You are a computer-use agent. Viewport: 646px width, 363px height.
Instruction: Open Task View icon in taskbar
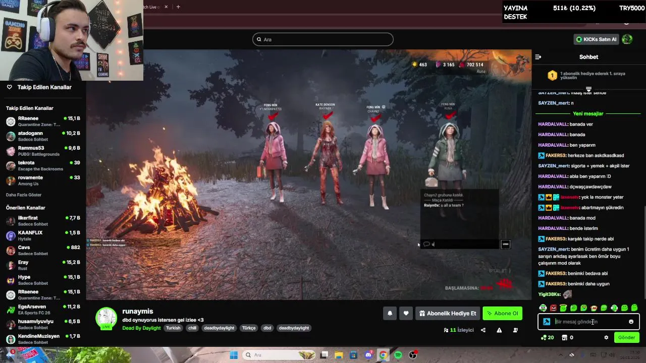[x=324, y=355]
